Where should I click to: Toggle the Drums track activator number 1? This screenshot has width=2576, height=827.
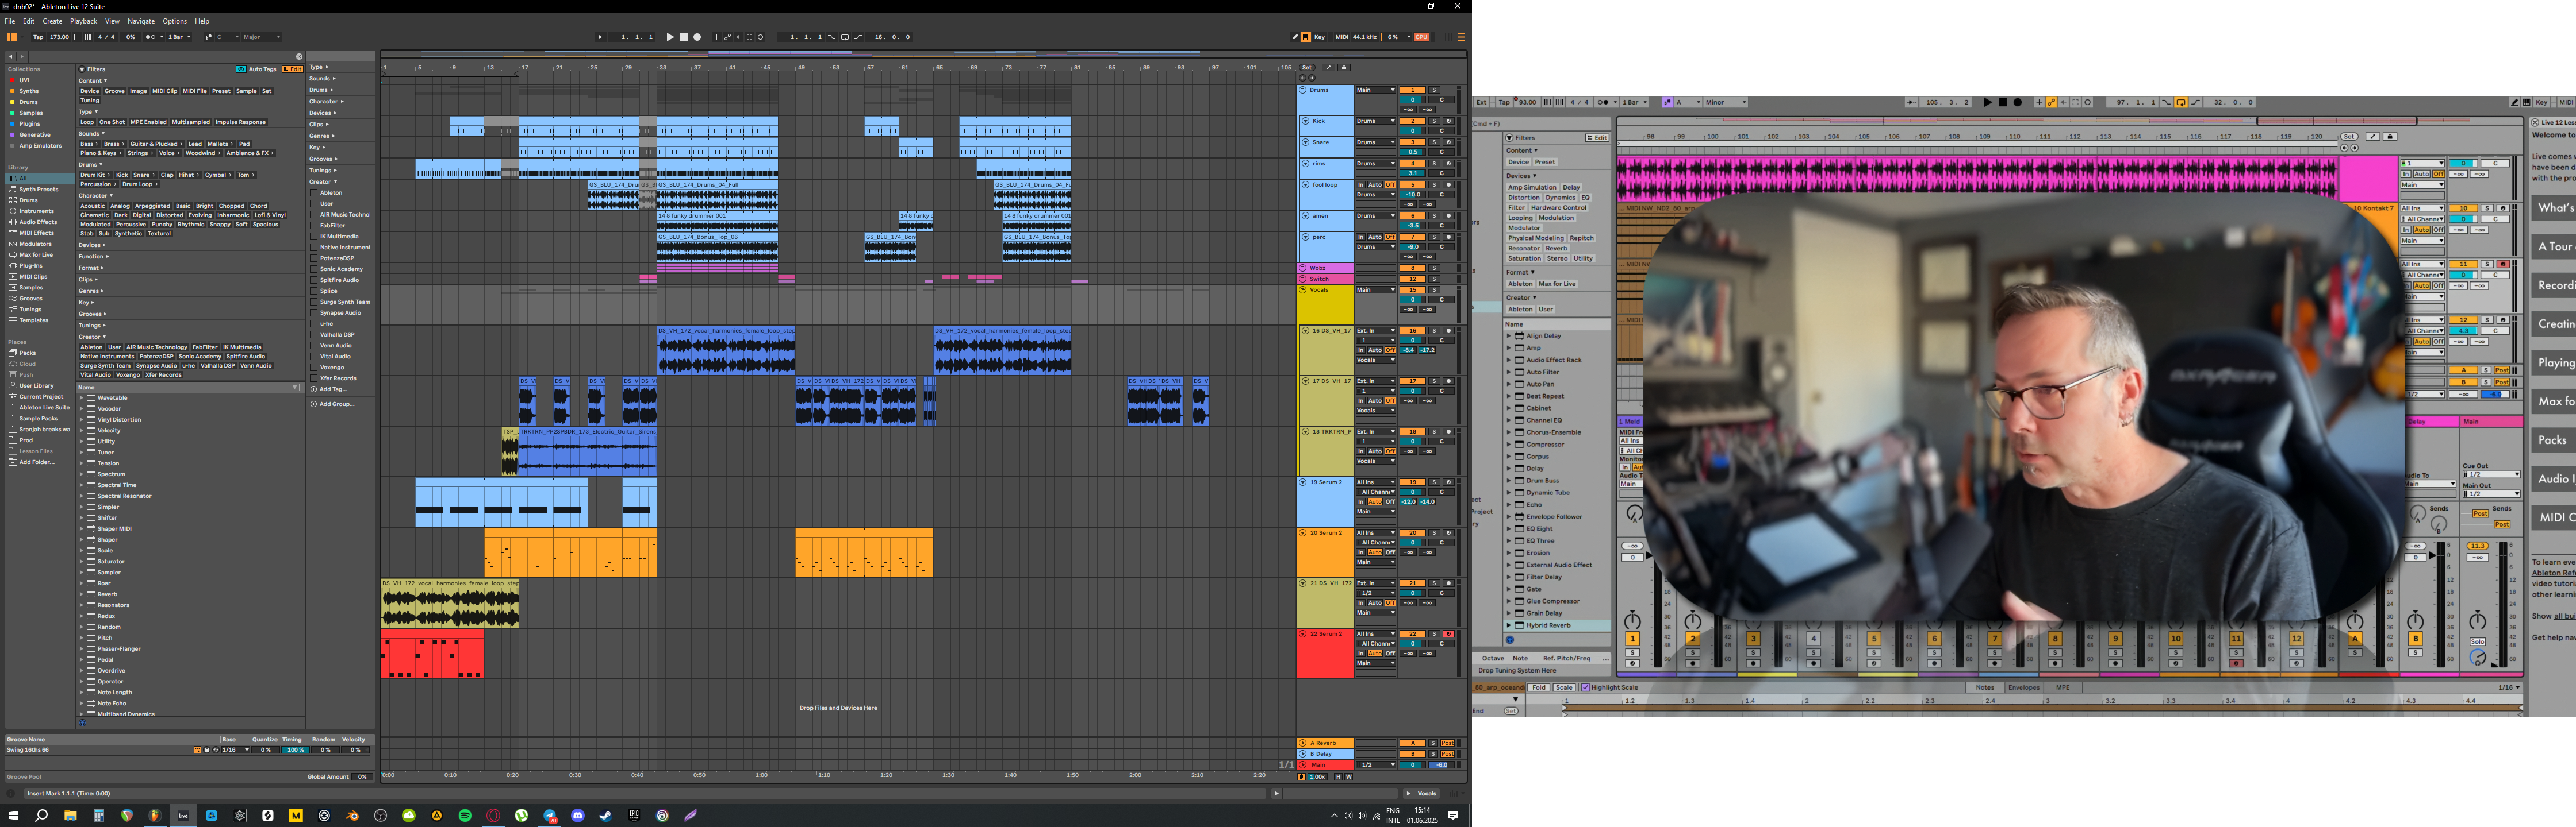(1412, 90)
